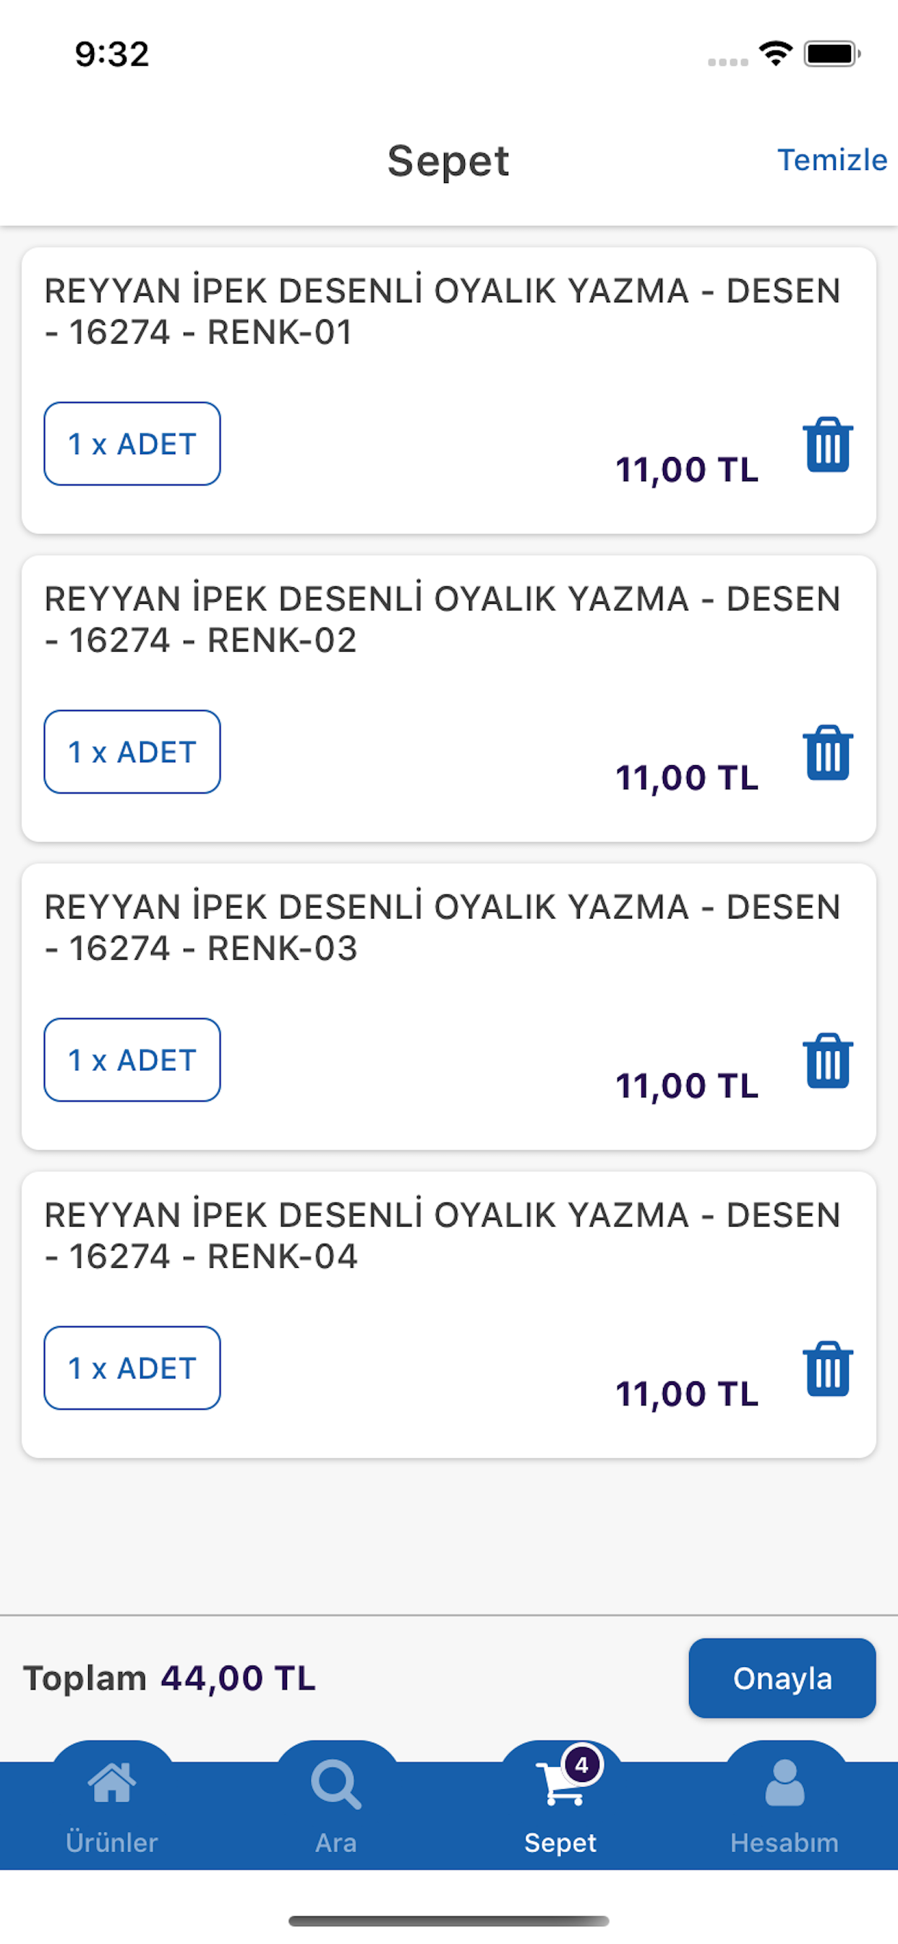Edit 1 x ADET for RENK-04
This screenshot has width=898, height=1944.
tap(132, 1368)
